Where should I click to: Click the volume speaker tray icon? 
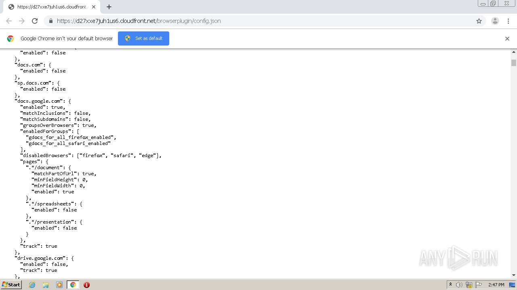[459, 285]
